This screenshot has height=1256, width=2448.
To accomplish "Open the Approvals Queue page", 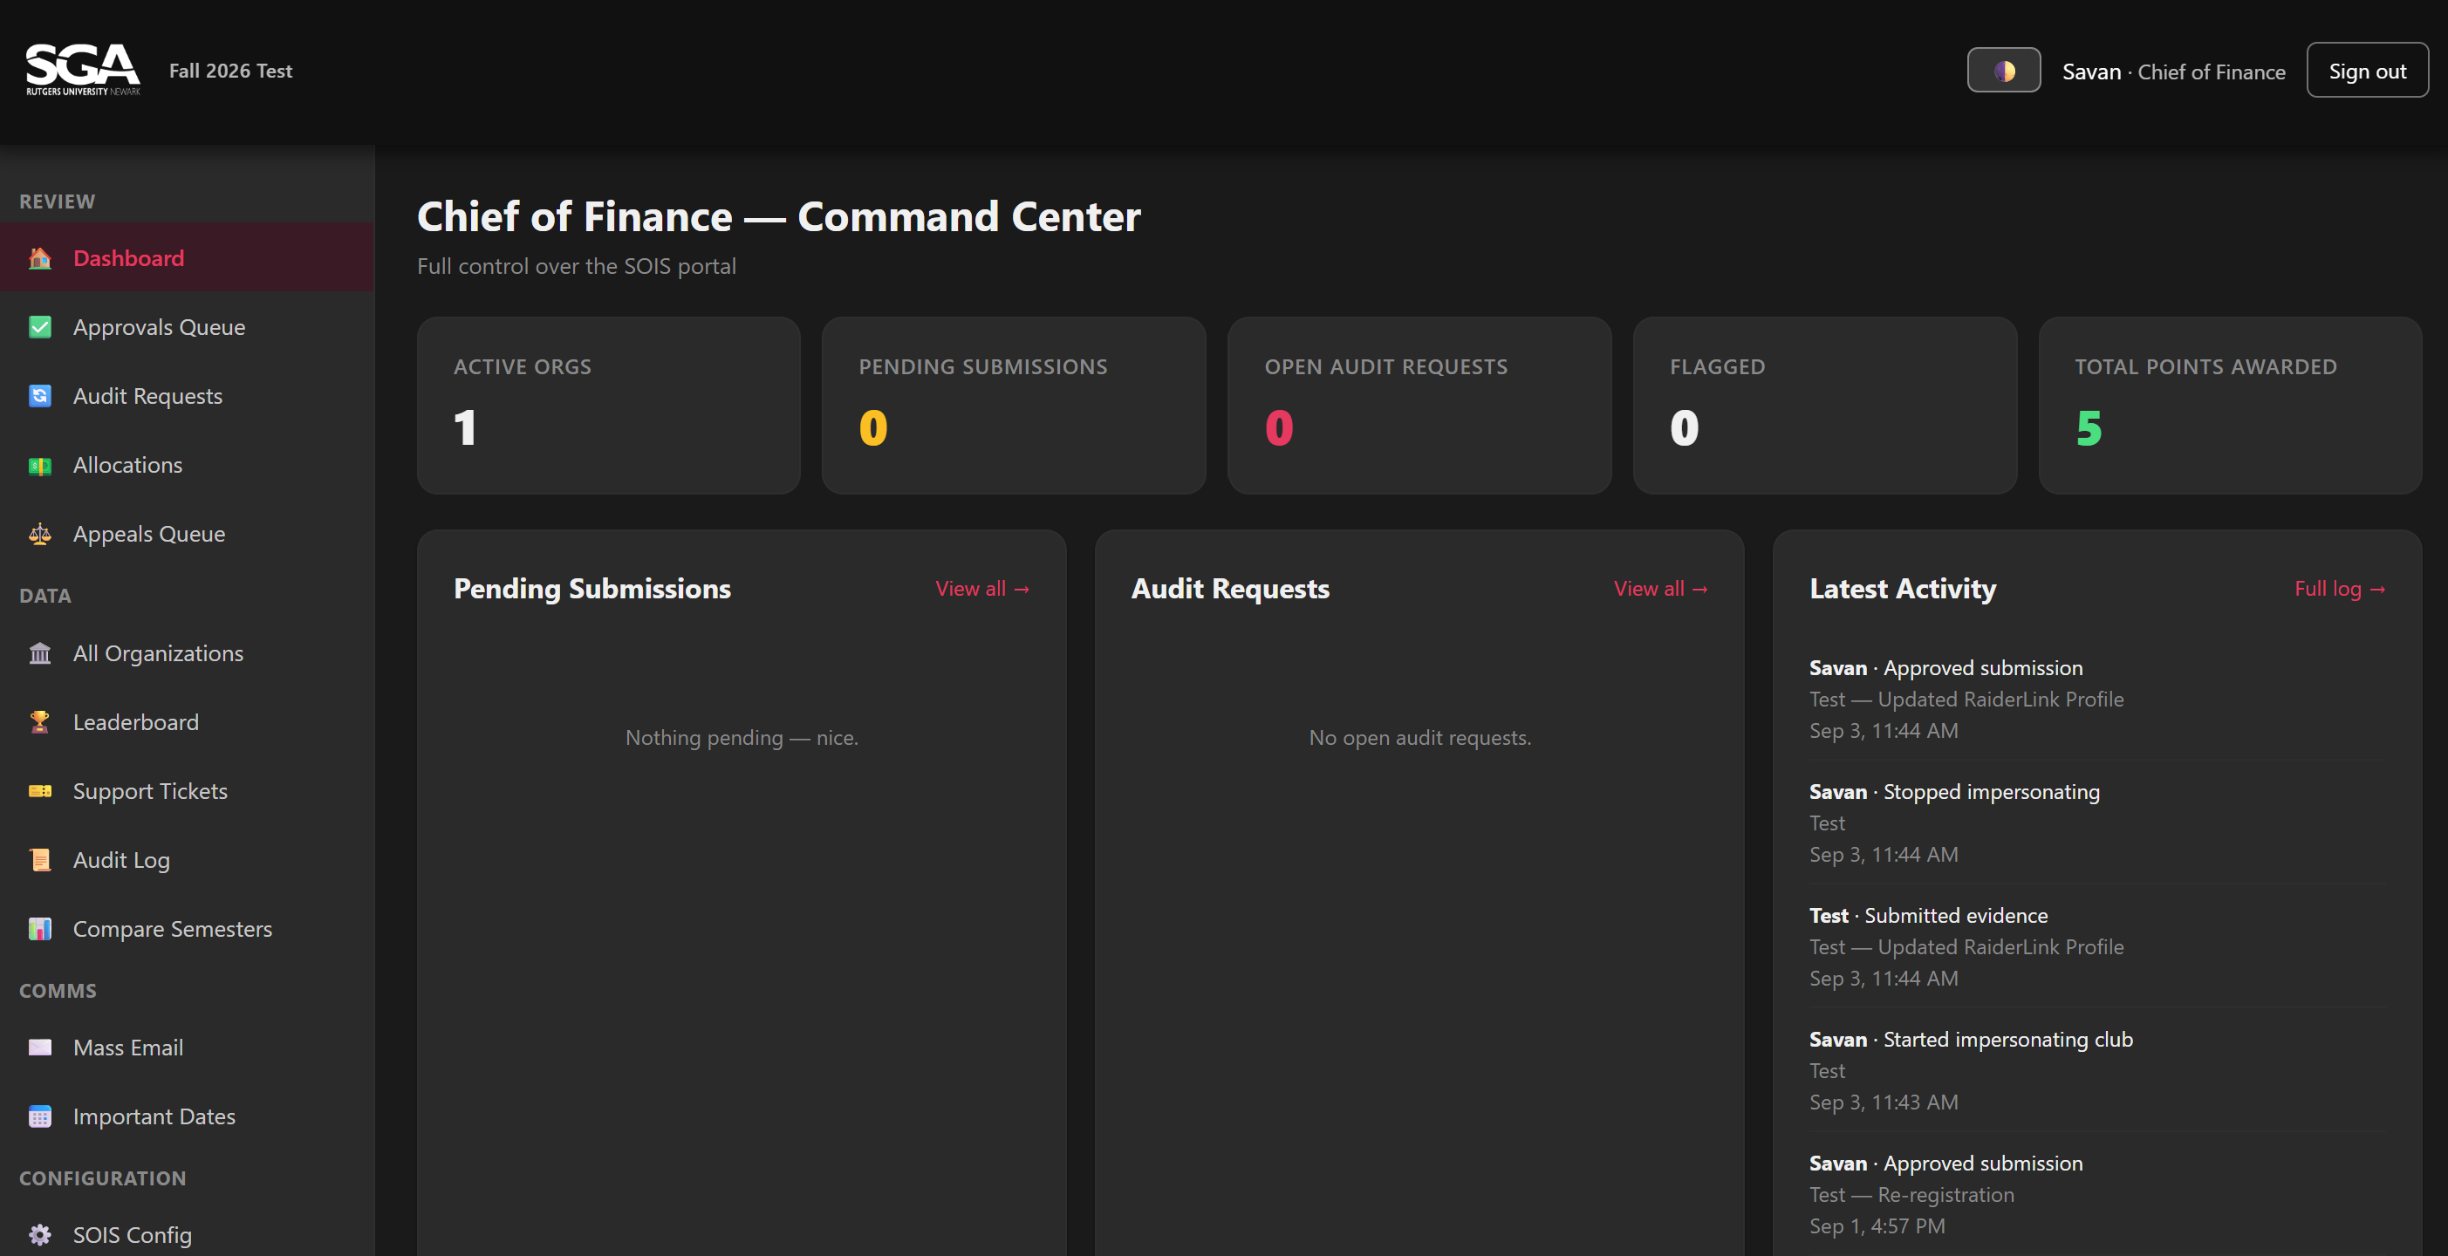I will pyautogui.click(x=188, y=327).
